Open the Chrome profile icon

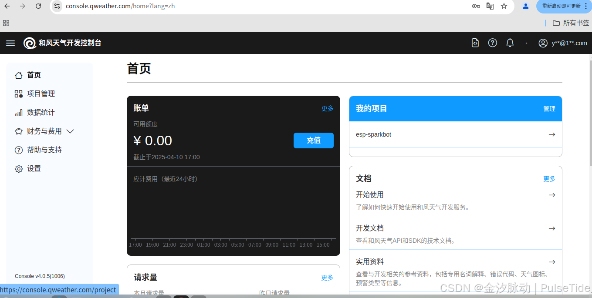click(x=526, y=6)
